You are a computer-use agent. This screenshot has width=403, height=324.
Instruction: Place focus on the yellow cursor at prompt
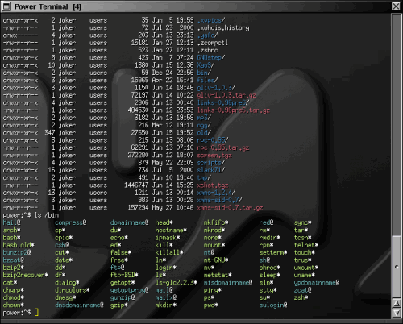[36, 313]
